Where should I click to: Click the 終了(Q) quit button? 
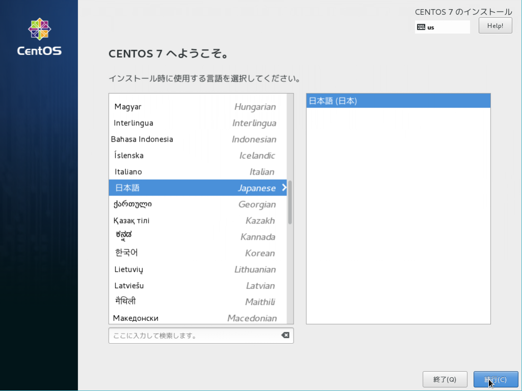(445, 379)
